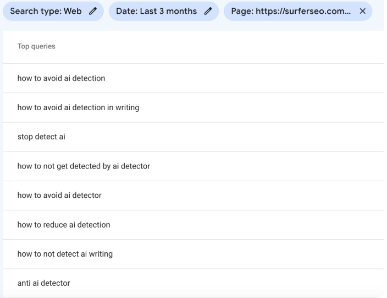The height and width of the screenshot is (298, 387).
Task: Select query 'how to avoid ai detection'
Action: 61,78
